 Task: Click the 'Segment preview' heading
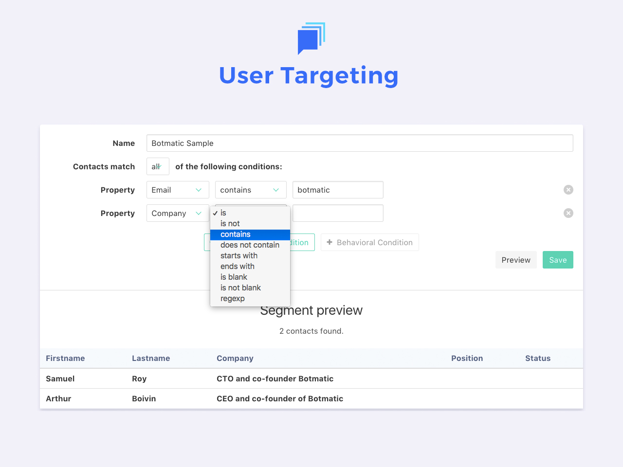[311, 310]
